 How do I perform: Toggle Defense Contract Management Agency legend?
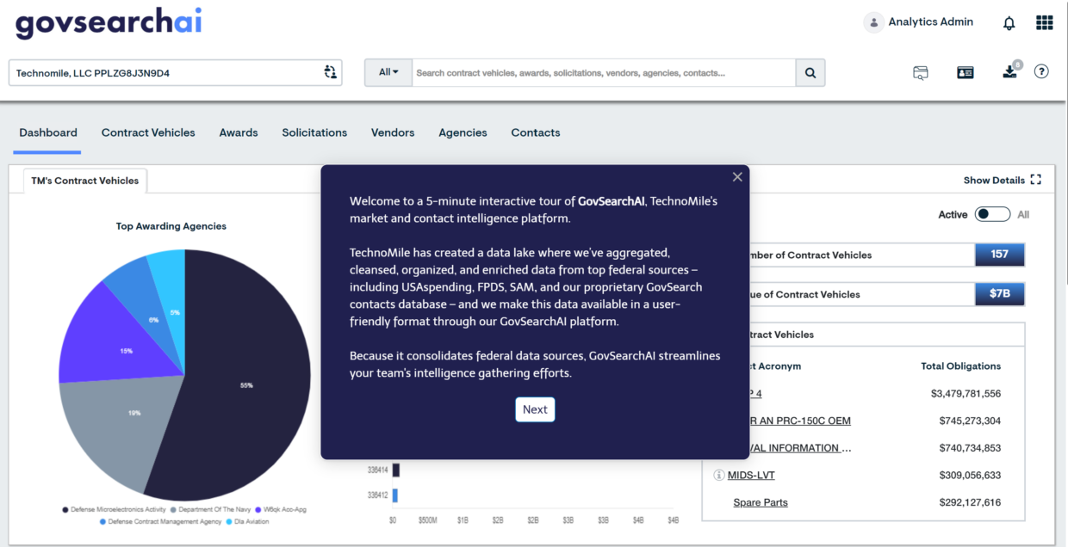point(160,522)
